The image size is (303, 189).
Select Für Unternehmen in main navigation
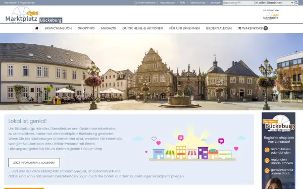(184, 28)
